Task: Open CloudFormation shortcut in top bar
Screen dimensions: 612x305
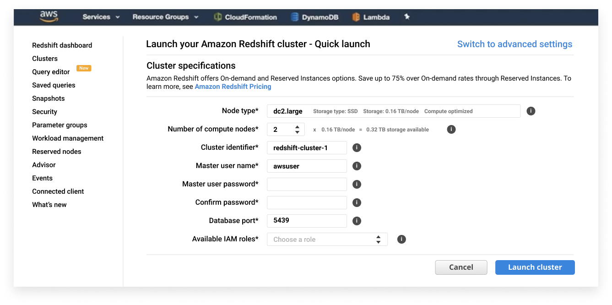Action: coord(245,17)
